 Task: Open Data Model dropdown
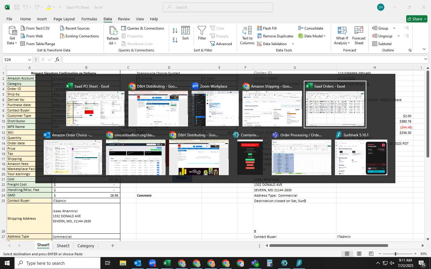pos(312,36)
